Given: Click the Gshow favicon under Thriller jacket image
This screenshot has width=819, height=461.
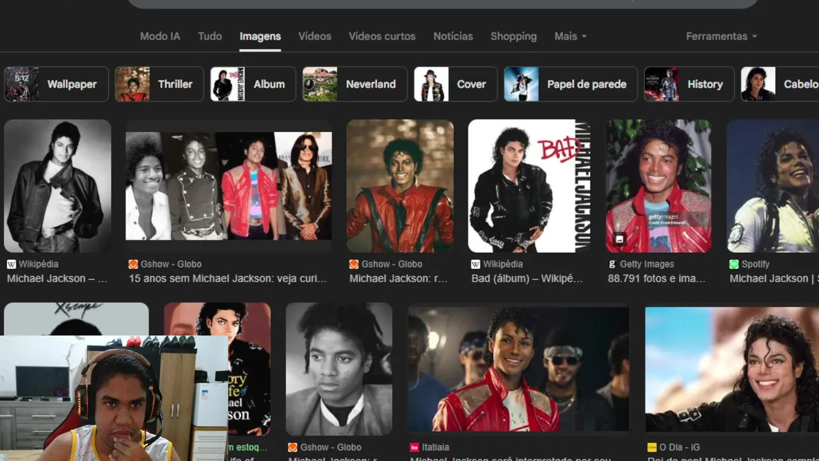Looking at the screenshot, I should [354, 264].
